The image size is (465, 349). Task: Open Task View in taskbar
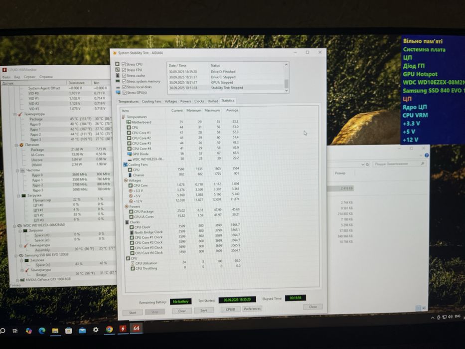(x=15, y=331)
